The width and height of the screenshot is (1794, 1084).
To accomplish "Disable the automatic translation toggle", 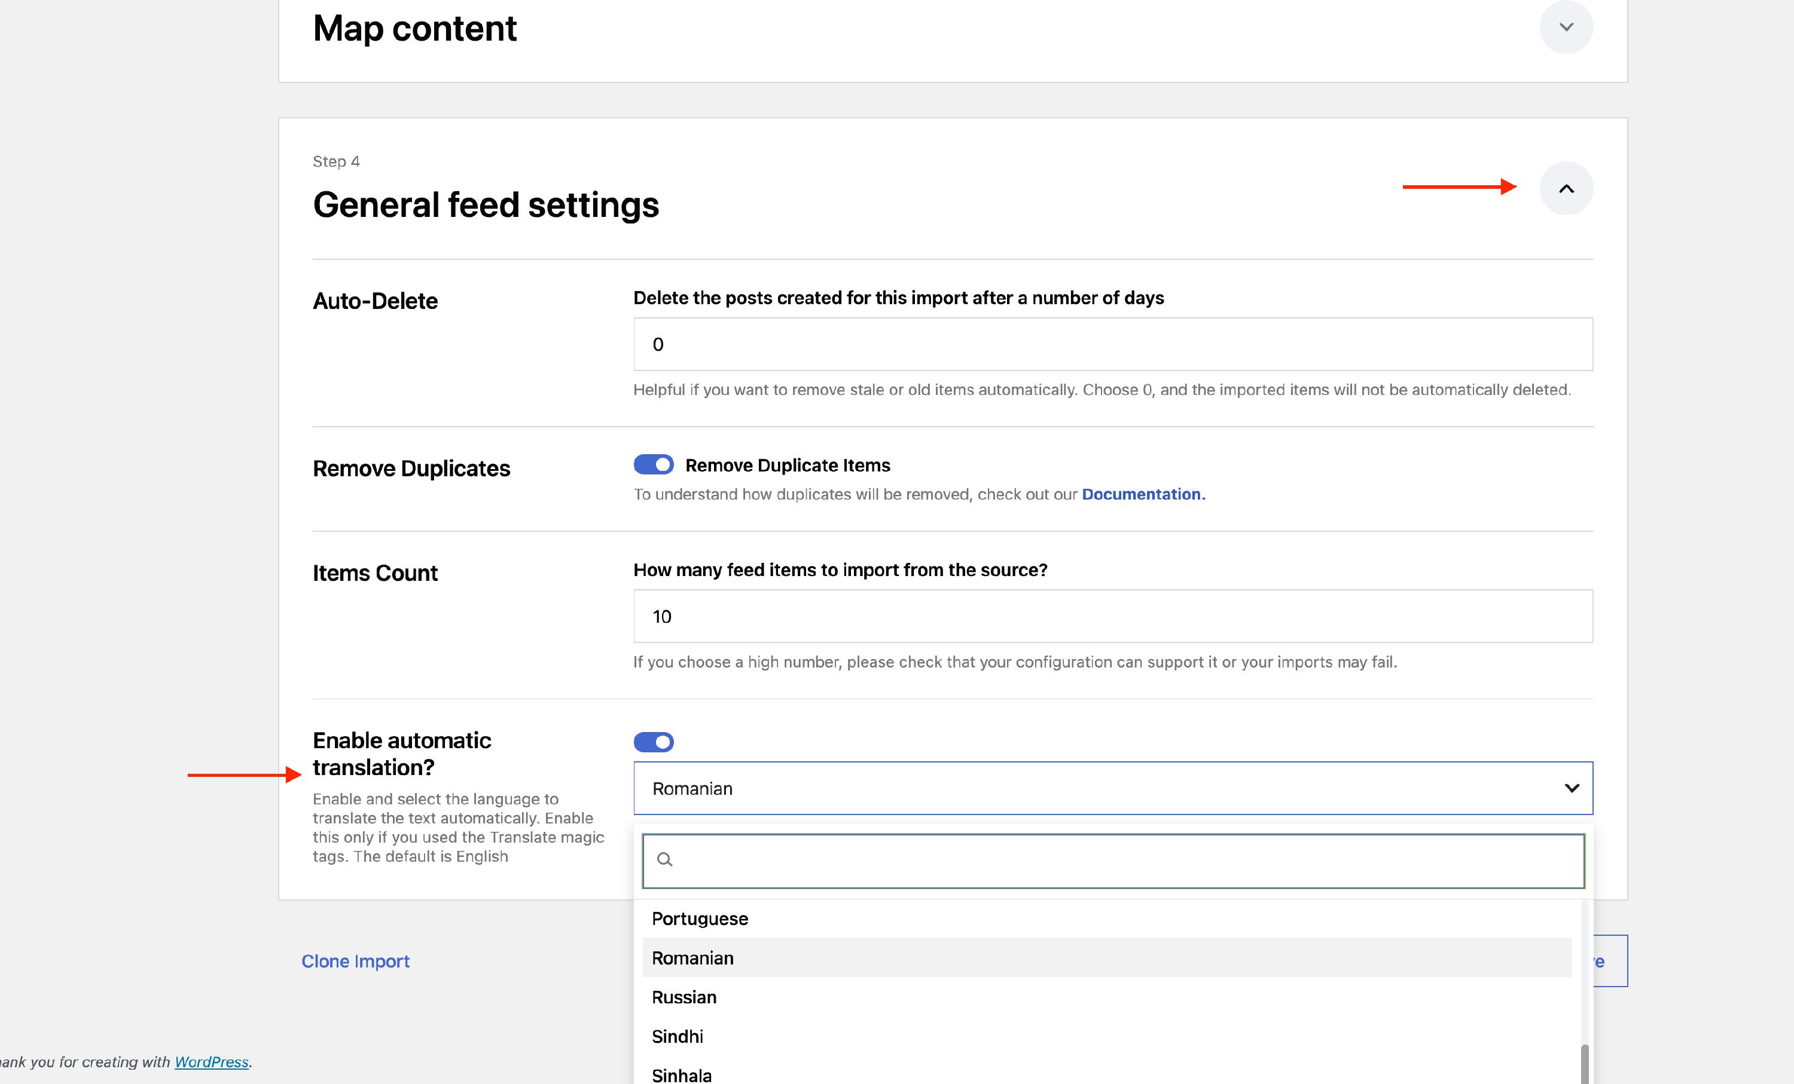I will point(653,742).
